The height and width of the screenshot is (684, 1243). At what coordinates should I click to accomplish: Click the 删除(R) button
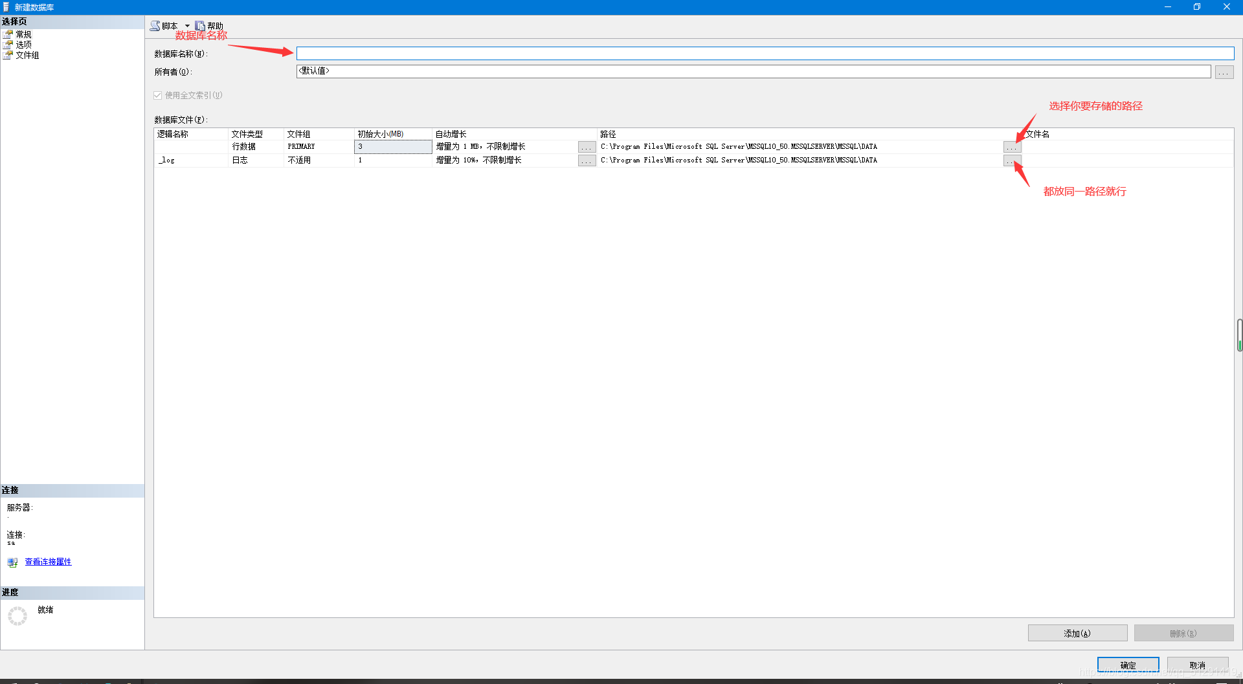[x=1183, y=634]
